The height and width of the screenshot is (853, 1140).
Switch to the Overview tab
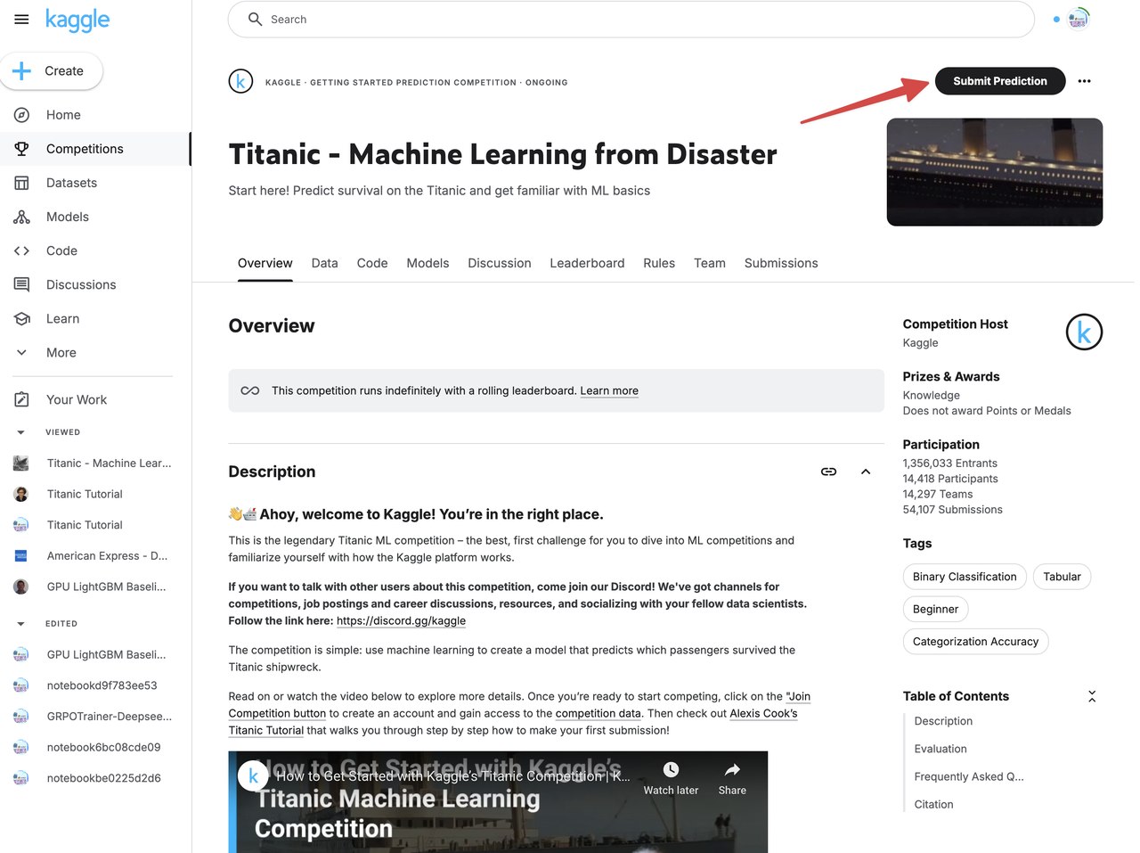265,263
